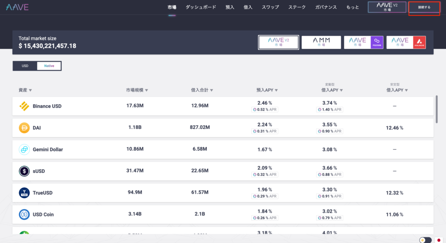The height and width of the screenshot is (243, 446).
Task: Click the DAI coin icon
Action: pyautogui.click(x=24, y=128)
